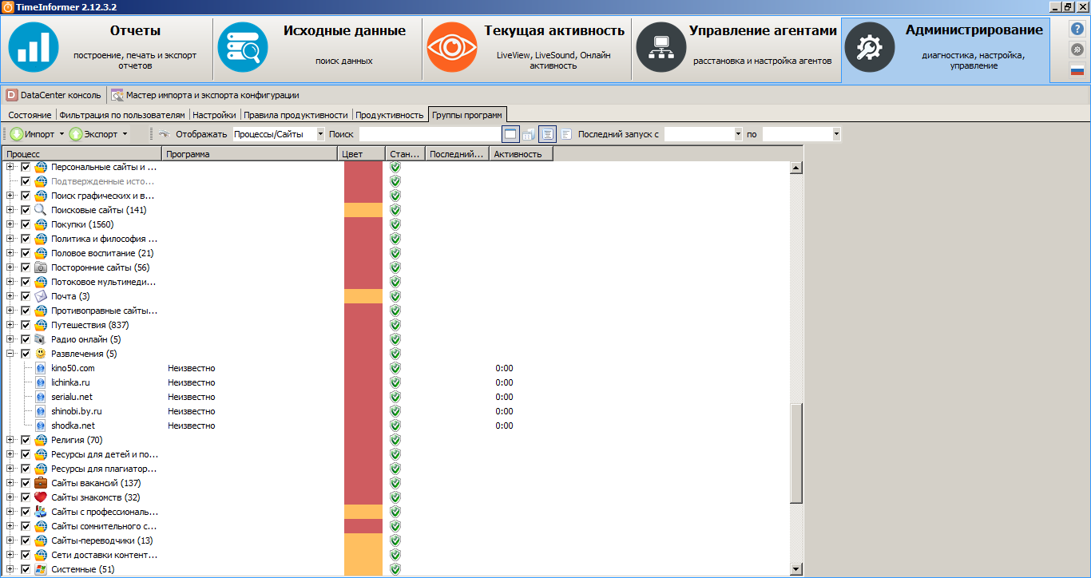Switch to the Продуктивность tab
The image size is (1091, 578).
click(x=390, y=115)
